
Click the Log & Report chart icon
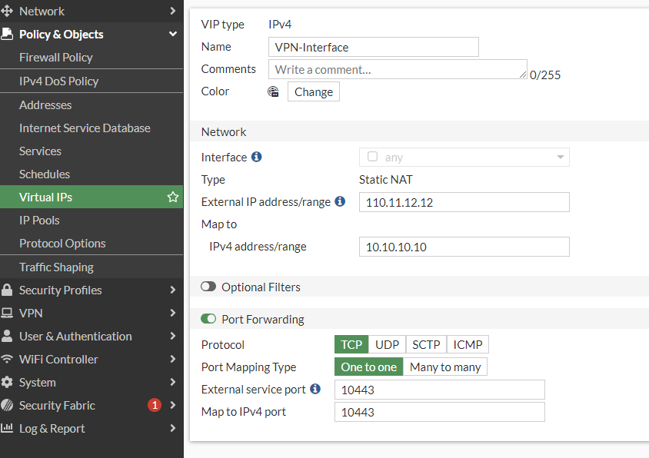8,428
